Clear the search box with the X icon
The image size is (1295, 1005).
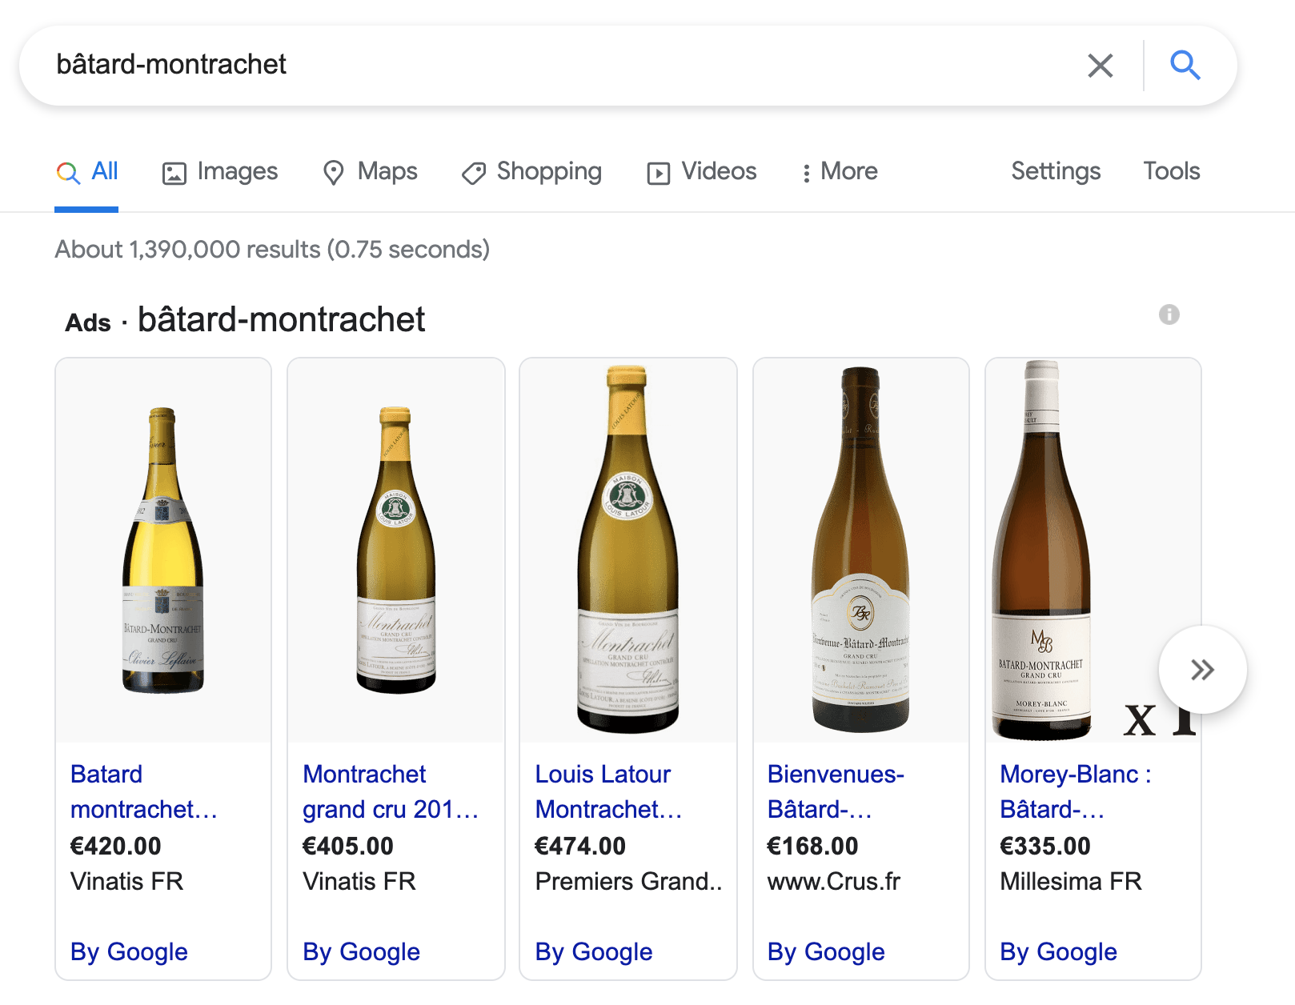(x=1101, y=66)
